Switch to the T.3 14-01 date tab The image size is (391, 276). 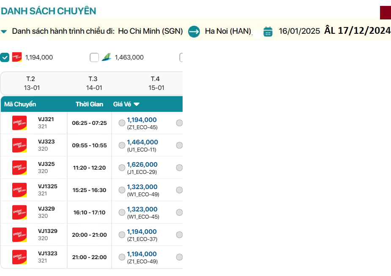pos(93,83)
